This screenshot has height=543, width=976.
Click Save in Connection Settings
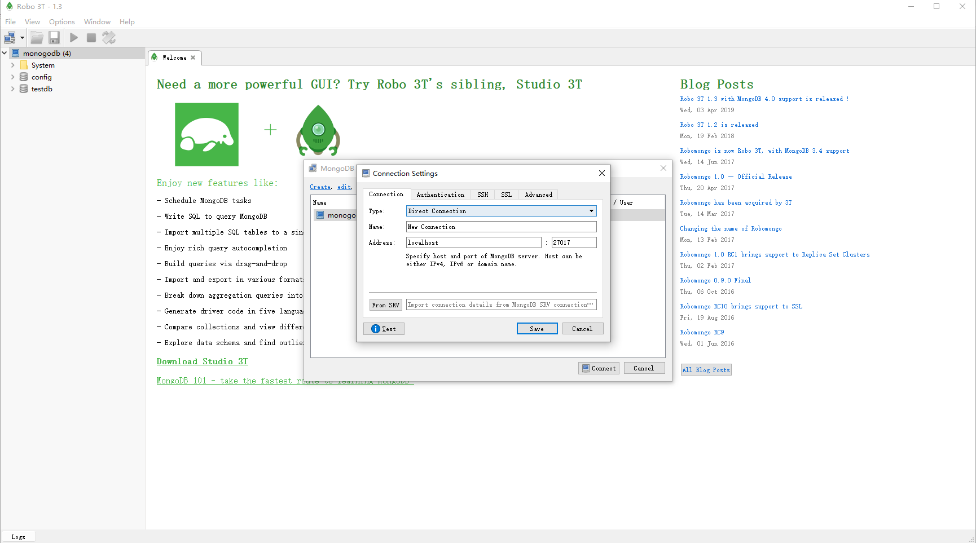tap(537, 329)
